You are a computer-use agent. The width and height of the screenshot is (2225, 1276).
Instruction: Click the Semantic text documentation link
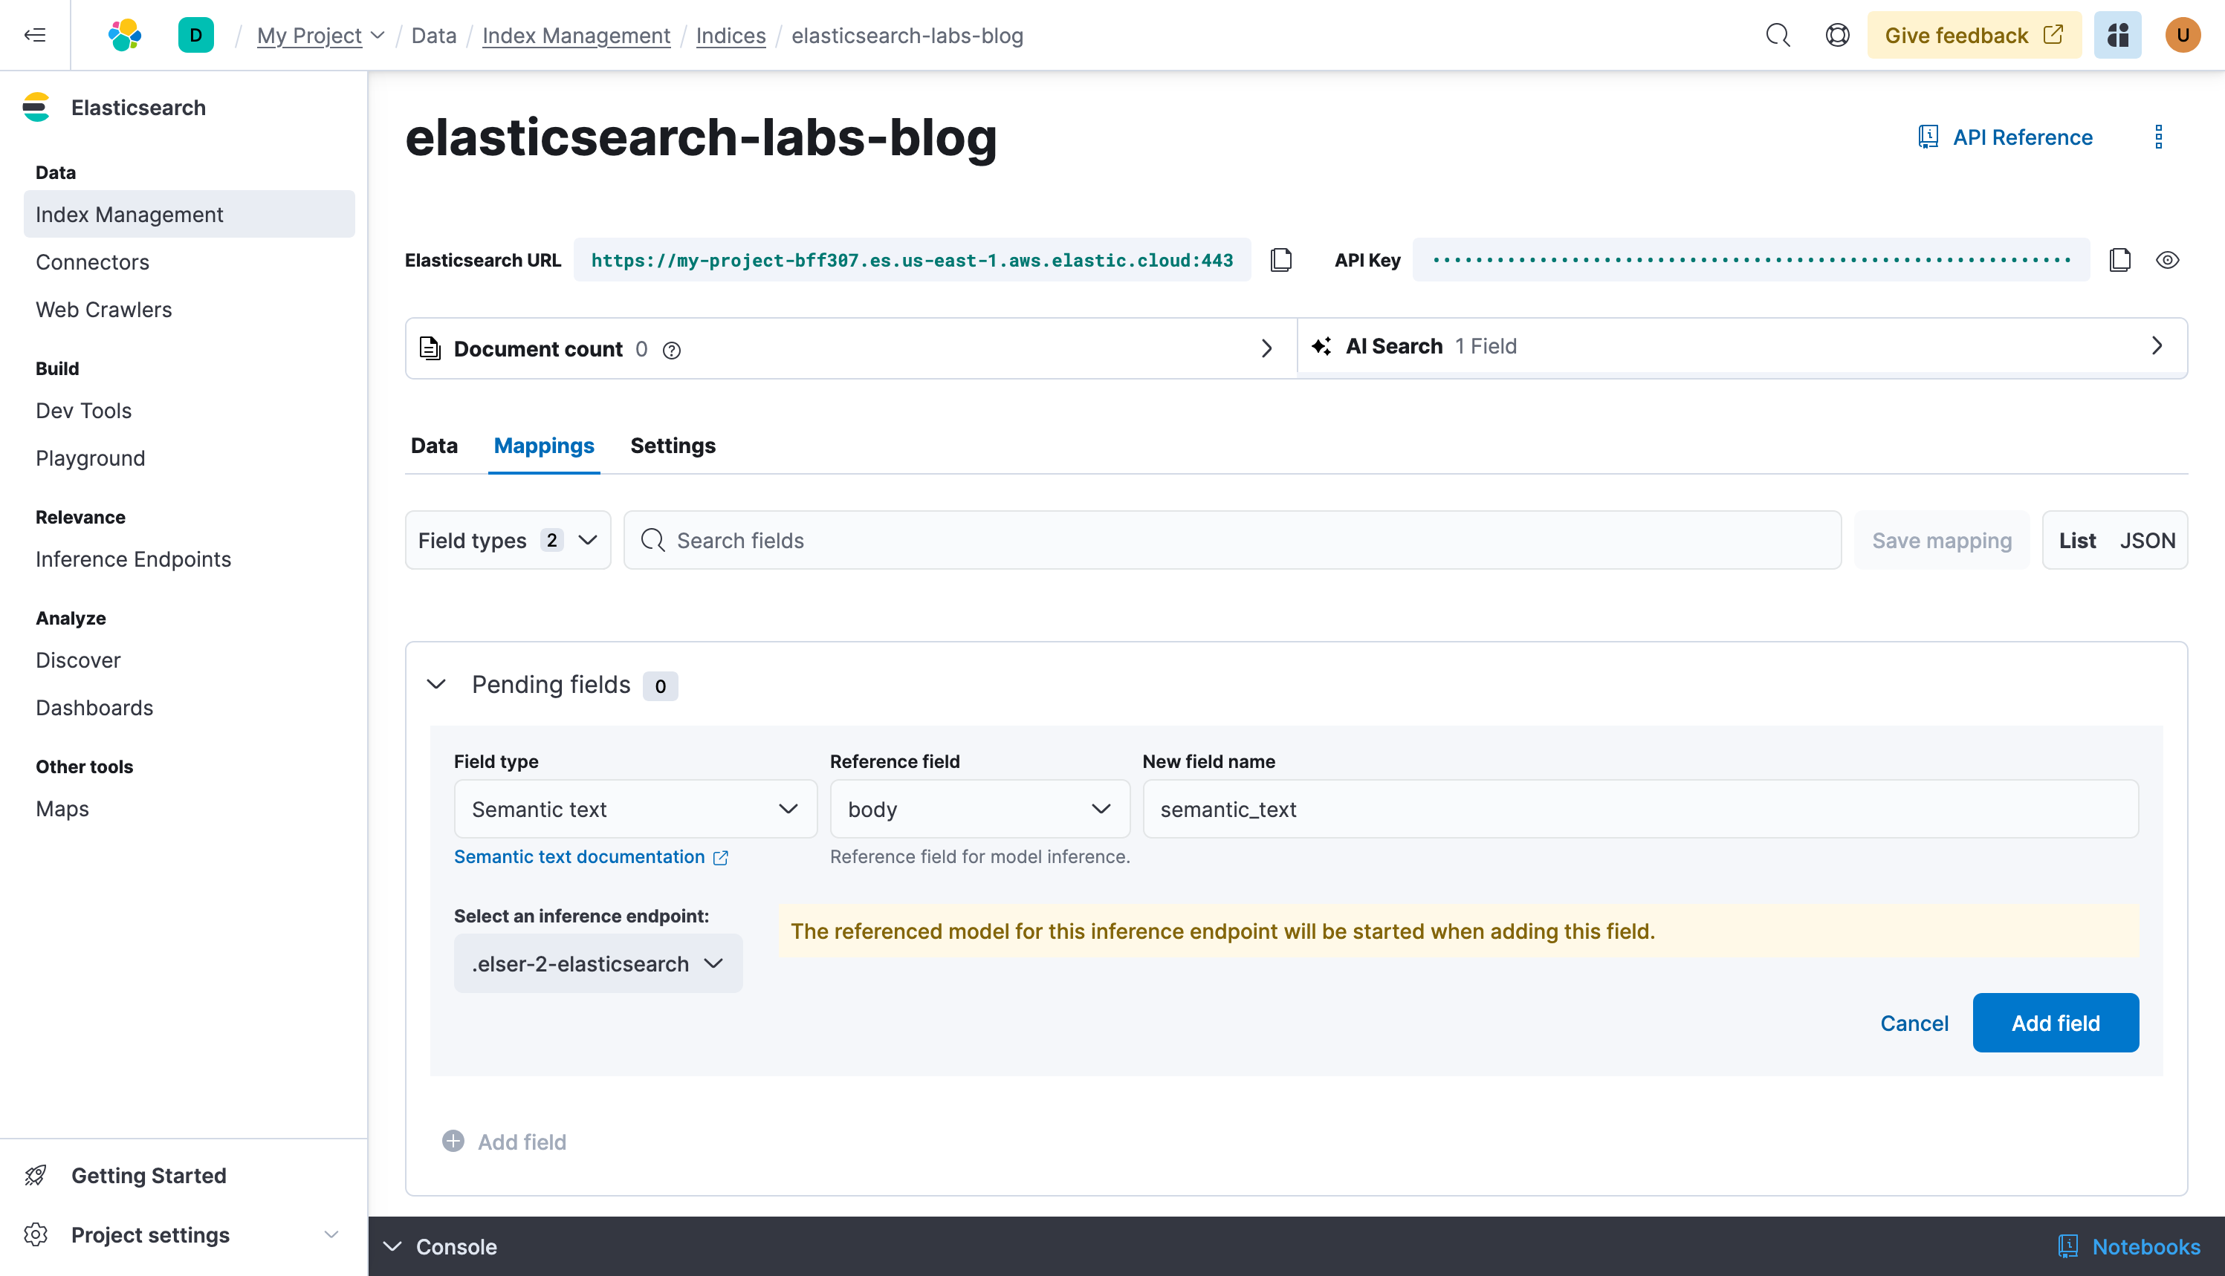(590, 856)
